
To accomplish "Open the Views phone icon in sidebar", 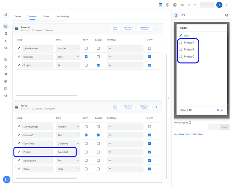I will 6,34.
